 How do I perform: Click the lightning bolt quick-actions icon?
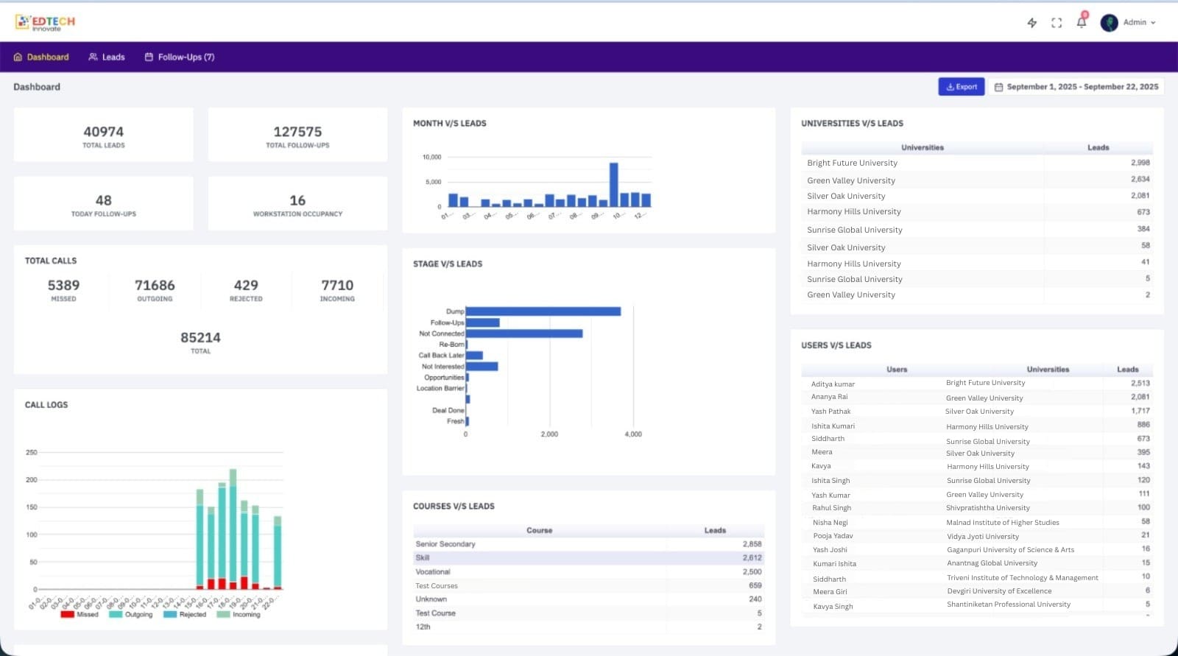click(1032, 23)
